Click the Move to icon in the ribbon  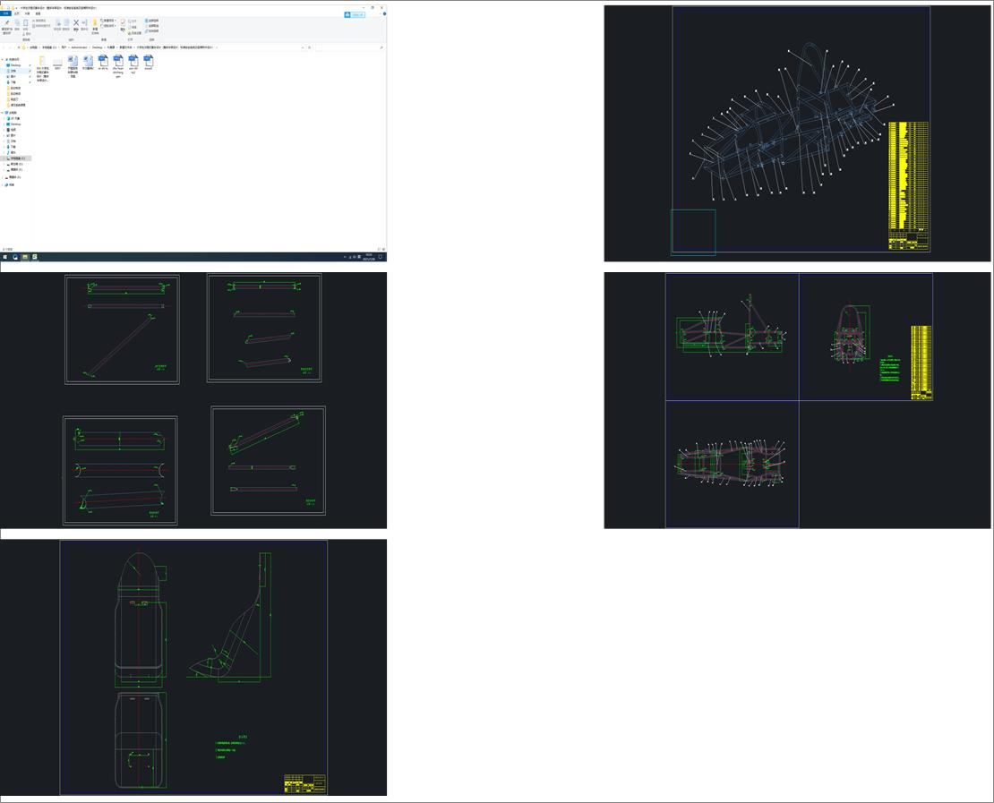(57, 25)
